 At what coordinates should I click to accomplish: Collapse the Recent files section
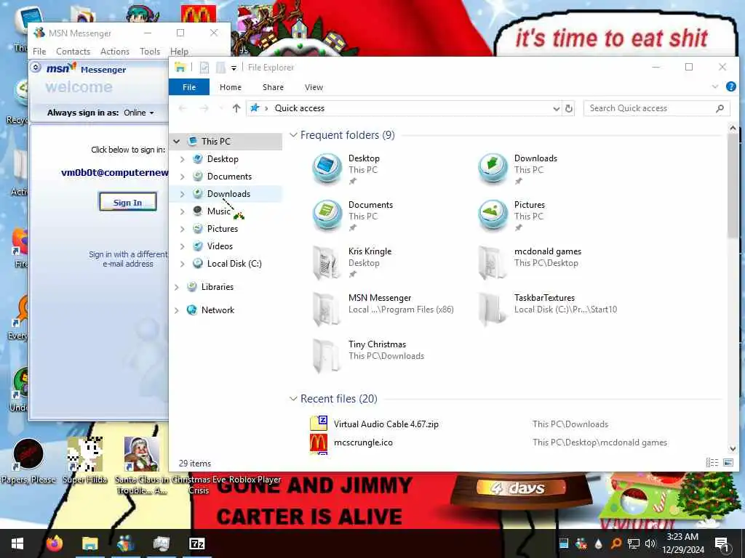point(294,399)
